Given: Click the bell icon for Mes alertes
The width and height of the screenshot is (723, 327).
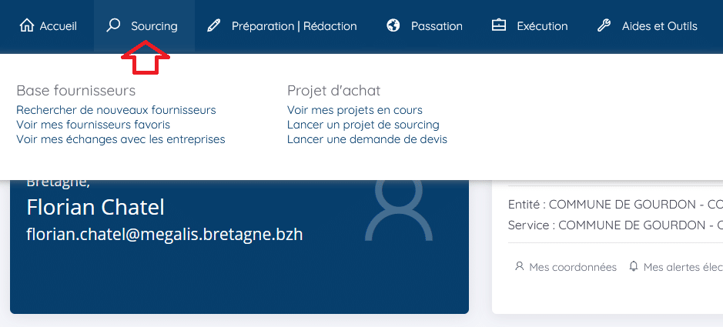Looking at the screenshot, I should click(x=634, y=267).
